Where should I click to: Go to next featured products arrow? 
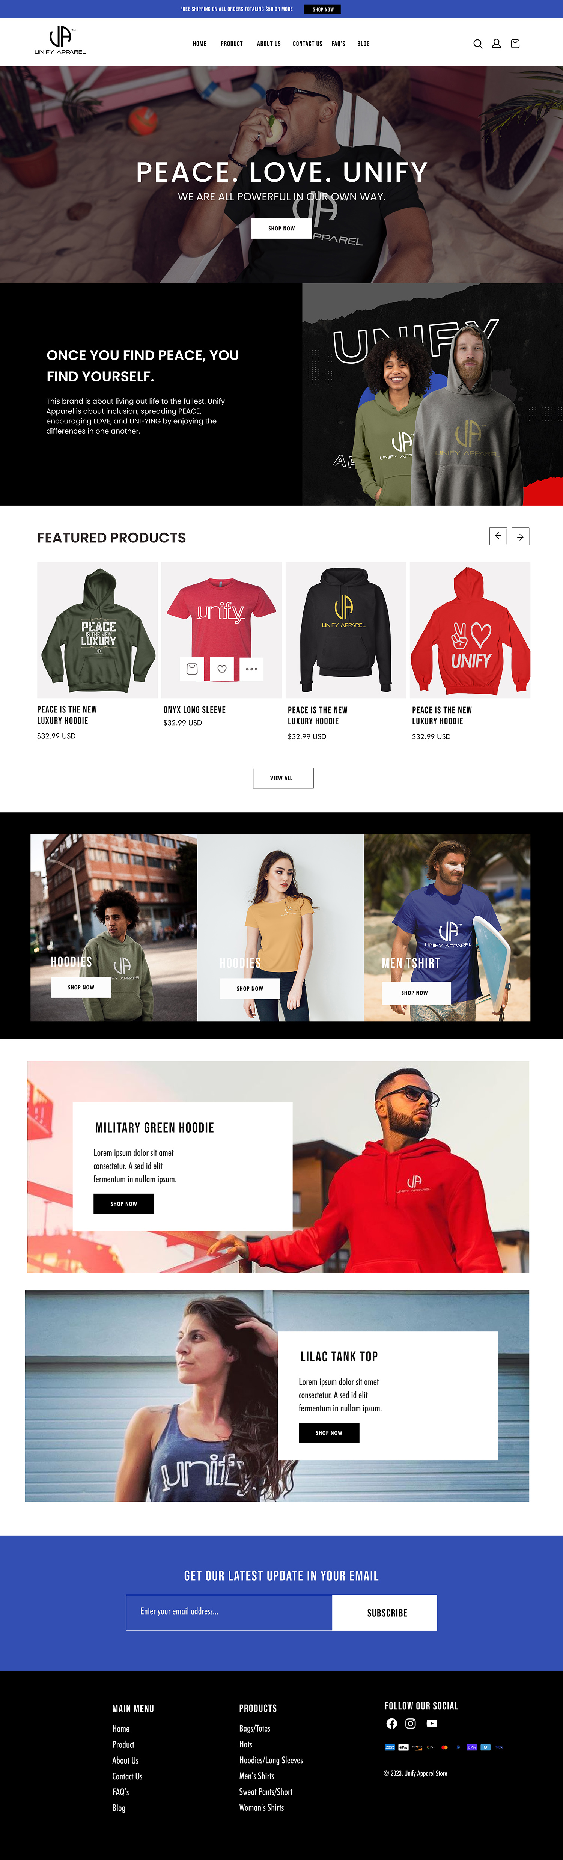[x=521, y=536]
